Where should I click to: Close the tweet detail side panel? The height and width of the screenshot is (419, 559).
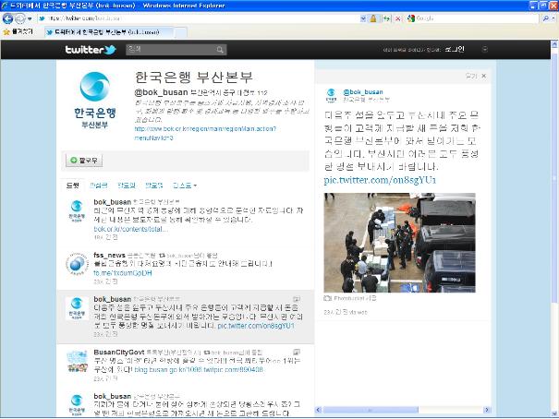click(x=484, y=76)
